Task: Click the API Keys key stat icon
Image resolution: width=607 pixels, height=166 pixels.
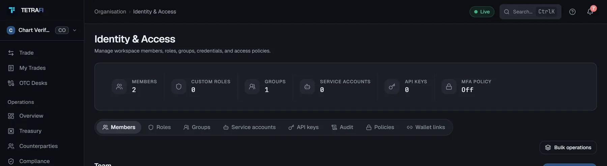Action: [x=392, y=87]
